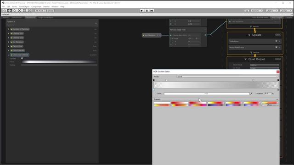
Task: Expand the Arc Duration property in the Blackboard
Action: (8, 42)
